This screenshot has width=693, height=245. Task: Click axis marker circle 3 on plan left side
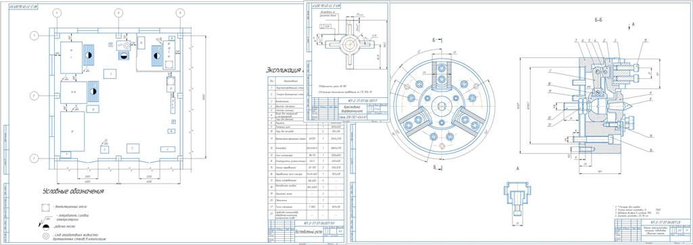pos(34,157)
